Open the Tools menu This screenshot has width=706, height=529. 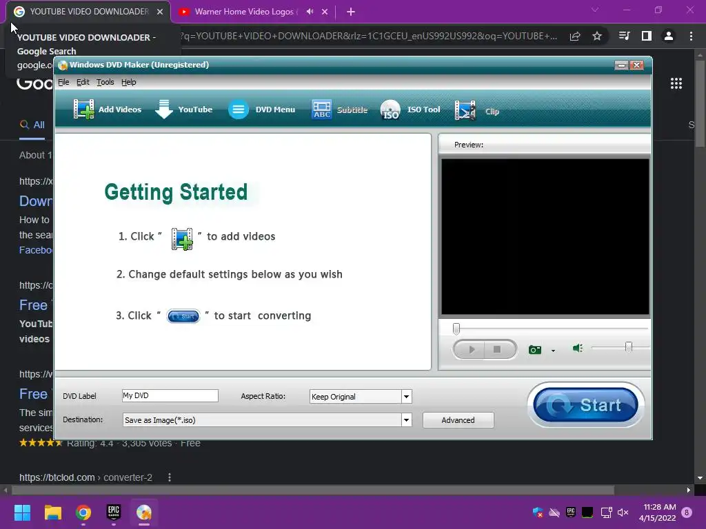point(105,82)
